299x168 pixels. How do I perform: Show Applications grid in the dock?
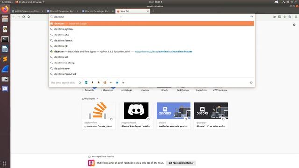(5, 163)
